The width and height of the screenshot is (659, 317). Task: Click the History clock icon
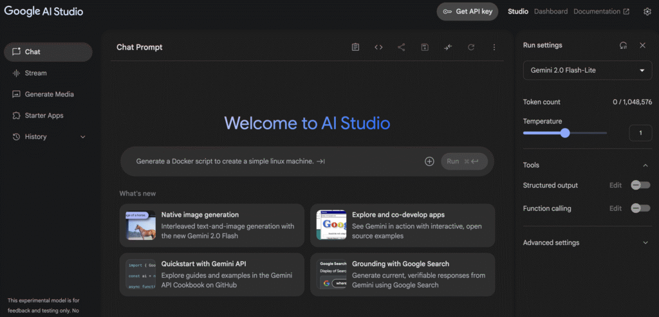coord(16,137)
